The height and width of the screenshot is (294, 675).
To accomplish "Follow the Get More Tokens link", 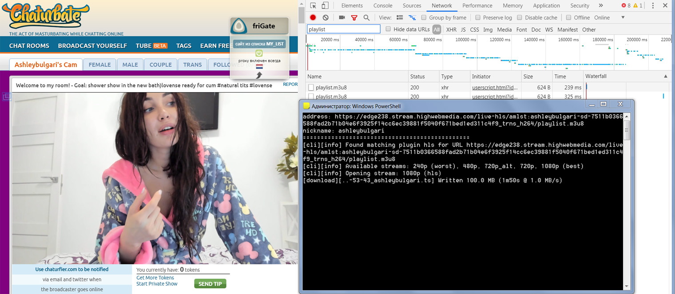I will click(x=155, y=278).
